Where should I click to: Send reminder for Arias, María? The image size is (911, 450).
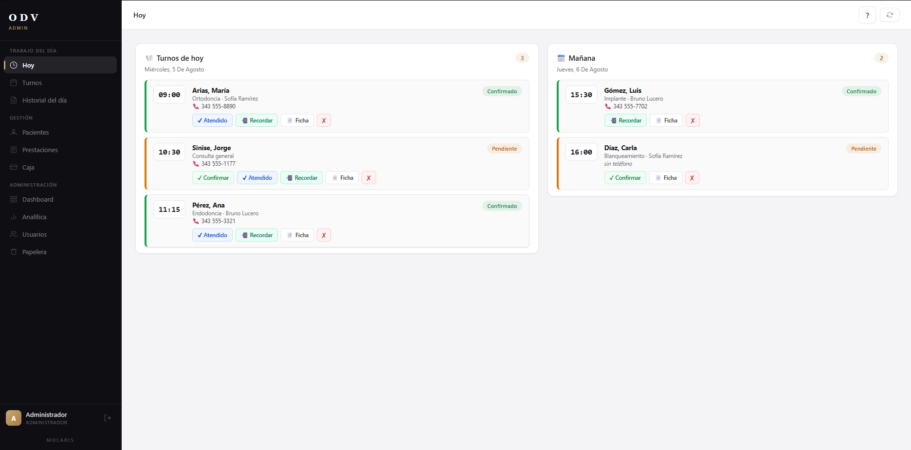(257, 121)
